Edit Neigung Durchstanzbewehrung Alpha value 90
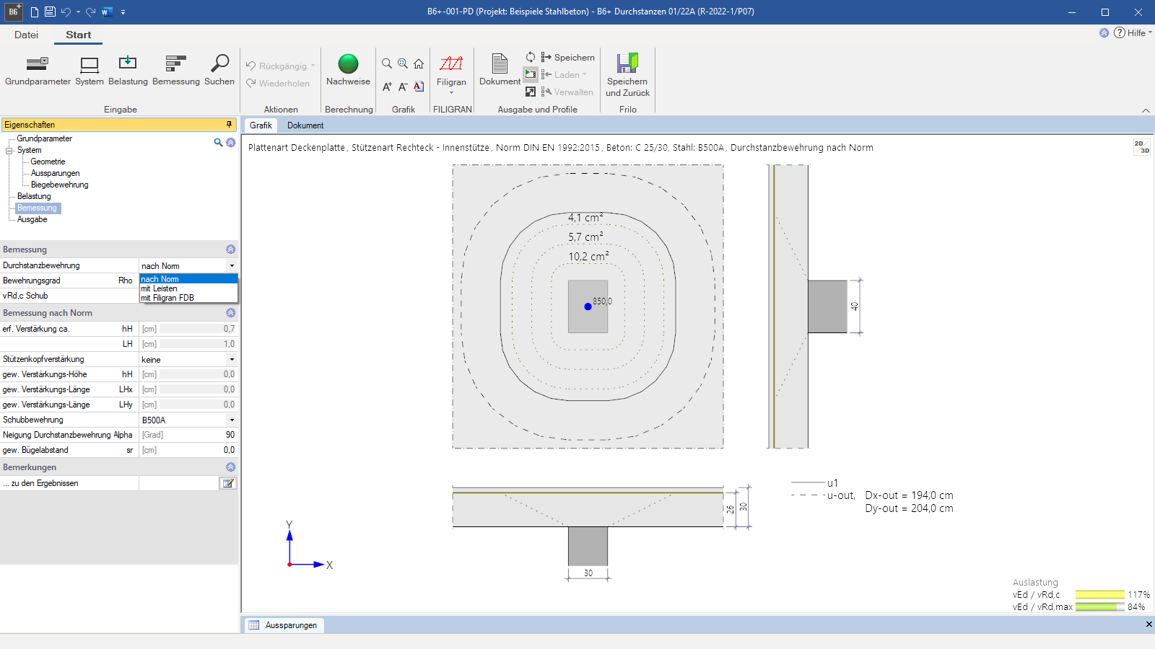The width and height of the screenshot is (1155, 649). pyautogui.click(x=188, y=435)
